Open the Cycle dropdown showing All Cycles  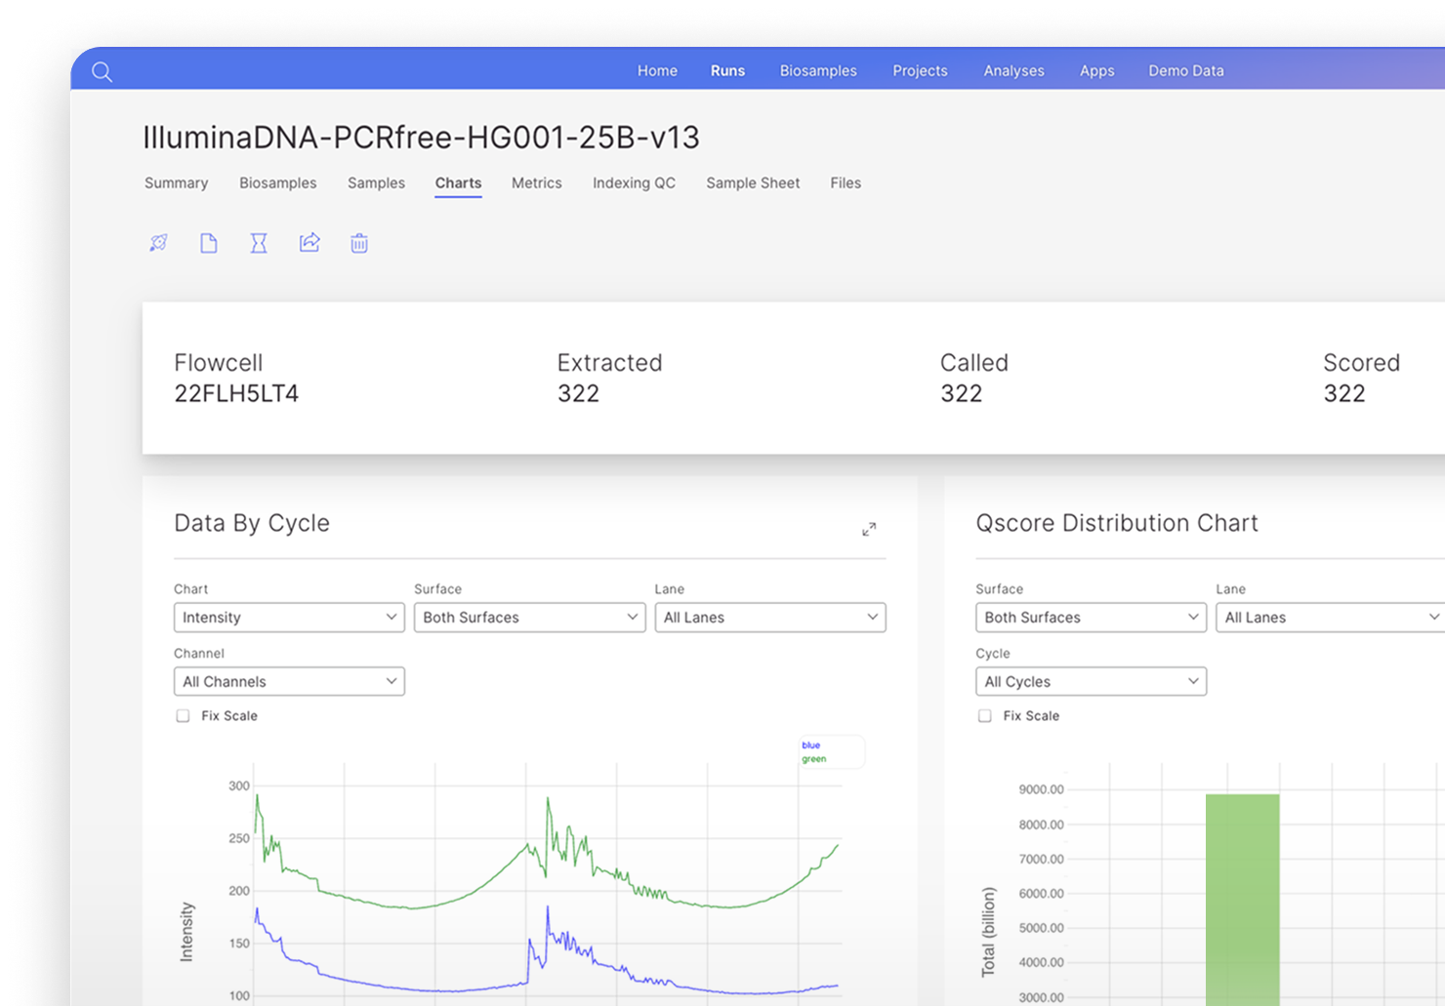coord(1091,681)
